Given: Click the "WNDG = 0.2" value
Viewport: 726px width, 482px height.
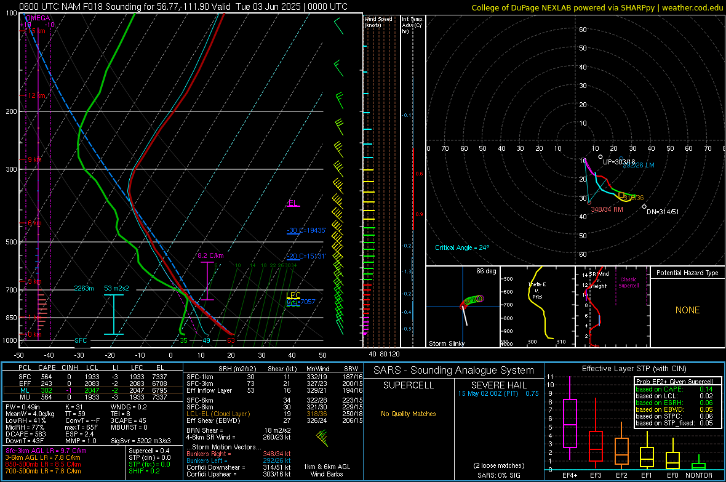Looking at the screenshot, I should (x=129, y=407).
